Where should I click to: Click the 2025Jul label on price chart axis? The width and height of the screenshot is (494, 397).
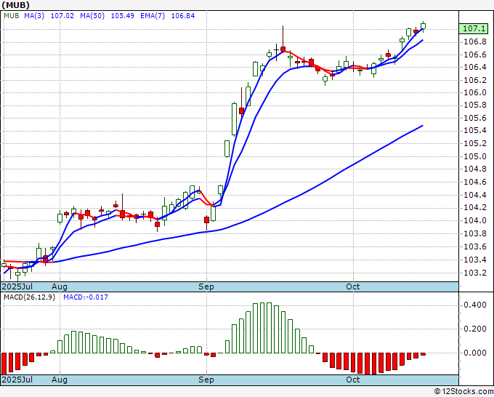(x=17, y=286)
